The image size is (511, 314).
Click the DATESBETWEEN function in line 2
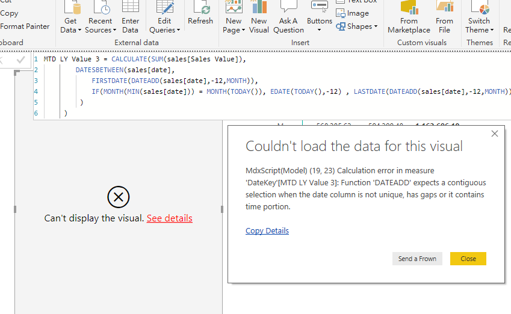pyautogui.click(x=99, y=70)
